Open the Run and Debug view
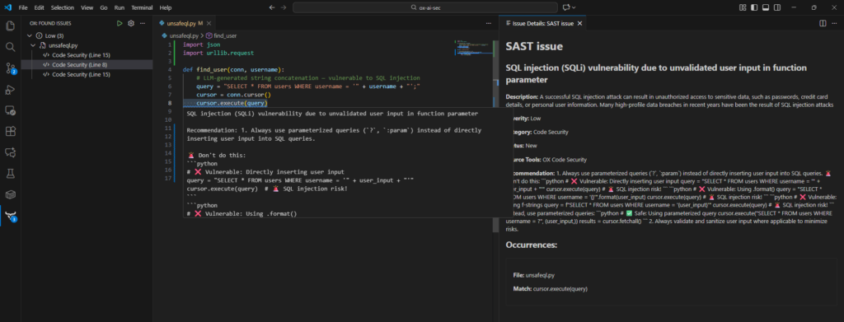 point(10,89)
